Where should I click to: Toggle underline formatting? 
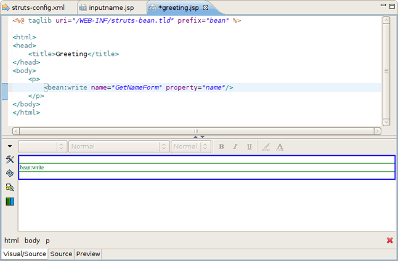coord(250,147)
